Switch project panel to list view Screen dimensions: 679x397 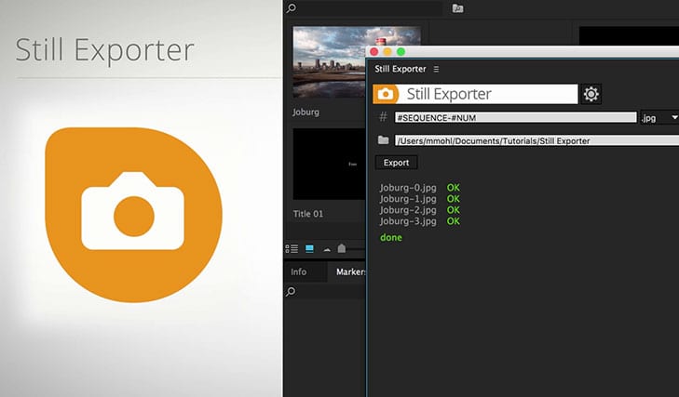click(292, 249)
